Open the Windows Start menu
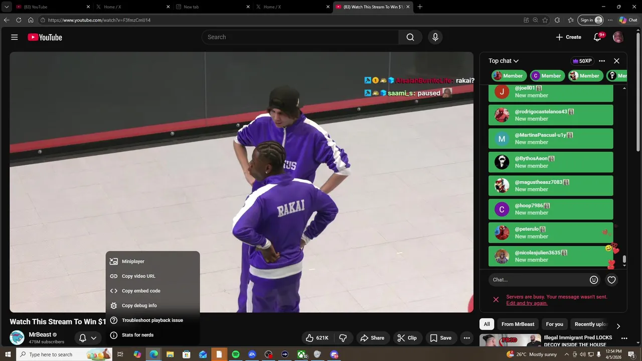642x361 pixels. tap(8, 354)
